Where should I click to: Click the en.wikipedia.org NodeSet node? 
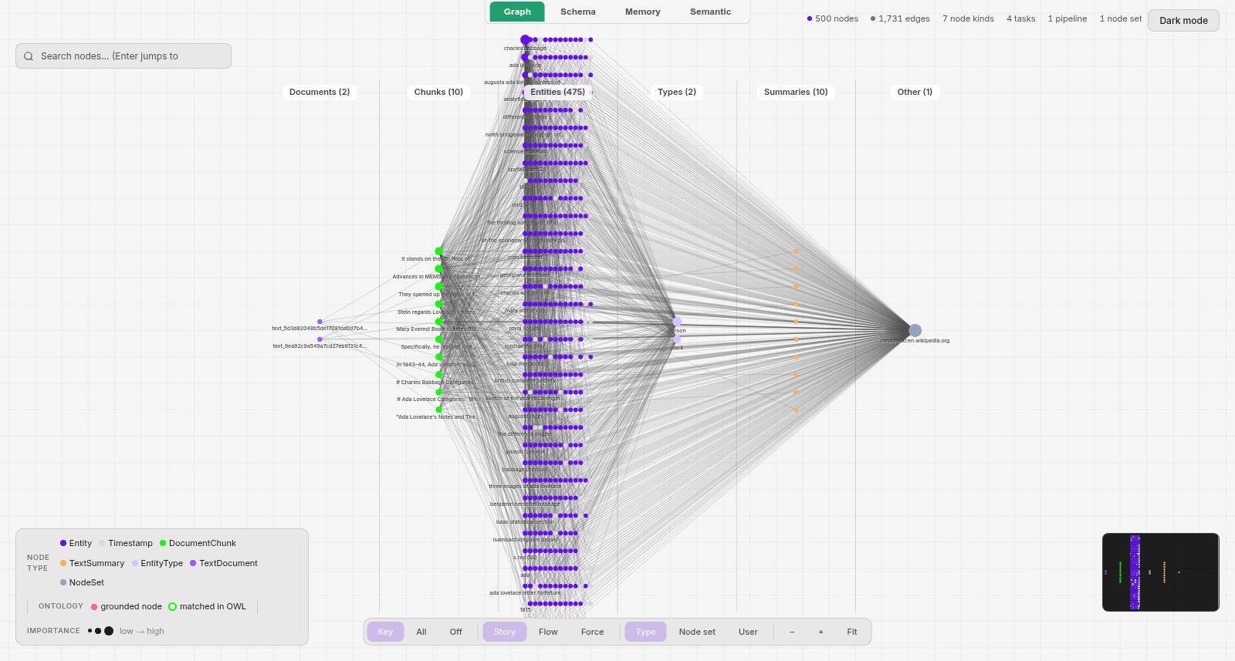pyautogui.click(x=915, y=330)
